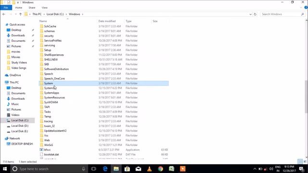Select Quick access in navigation pane
Viewport: 308px width, 173px height.
[x=17, y=25]
